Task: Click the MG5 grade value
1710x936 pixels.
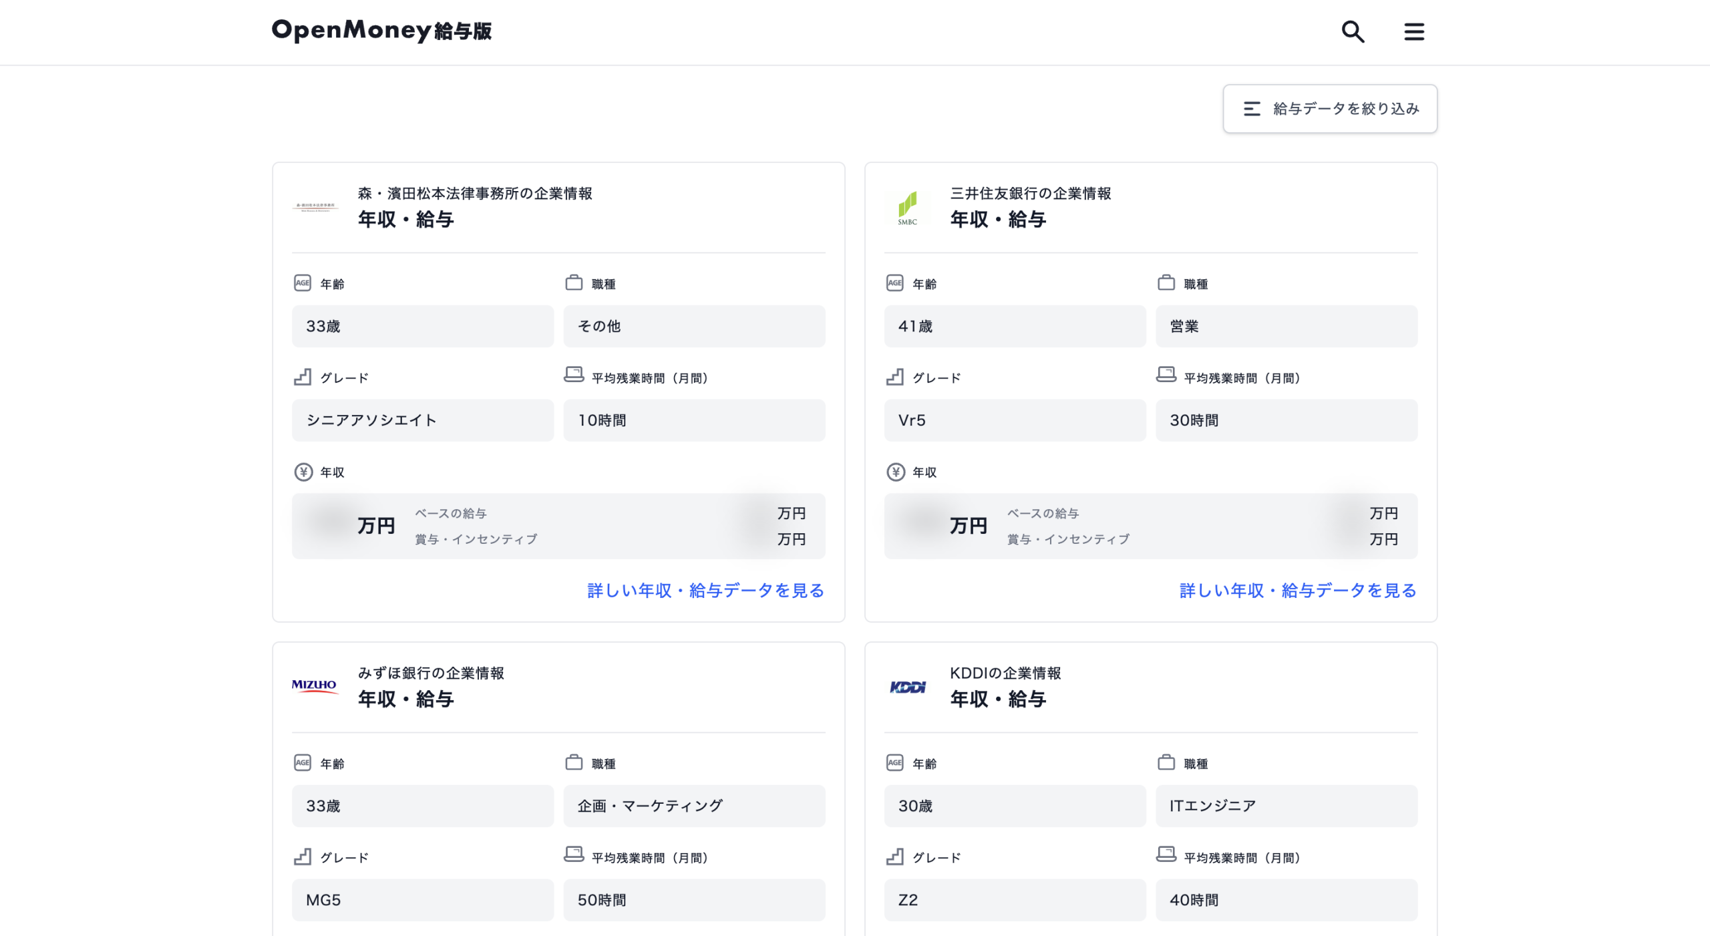Action: pyautogui.click(x=423, y=900)
